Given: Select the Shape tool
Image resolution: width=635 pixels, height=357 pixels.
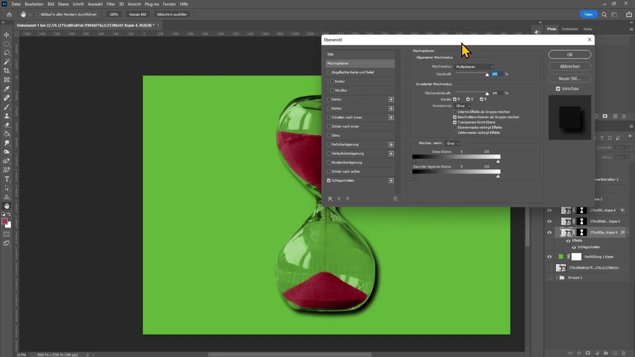Looking at the screenshot, I should [x=7, y=197].
